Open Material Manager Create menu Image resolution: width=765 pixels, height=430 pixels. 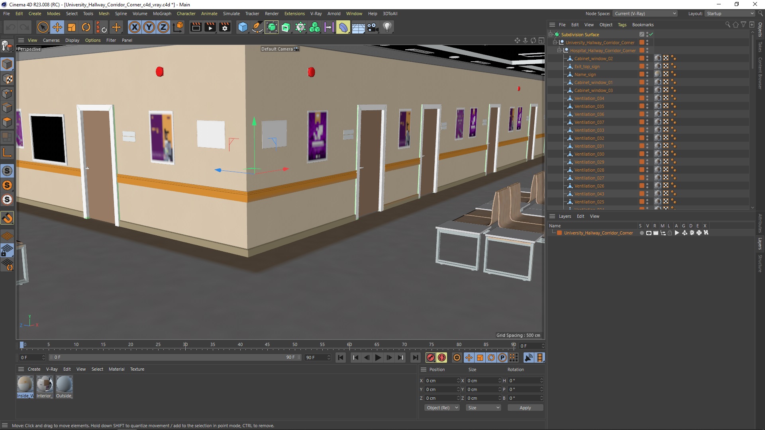point(34,369)
